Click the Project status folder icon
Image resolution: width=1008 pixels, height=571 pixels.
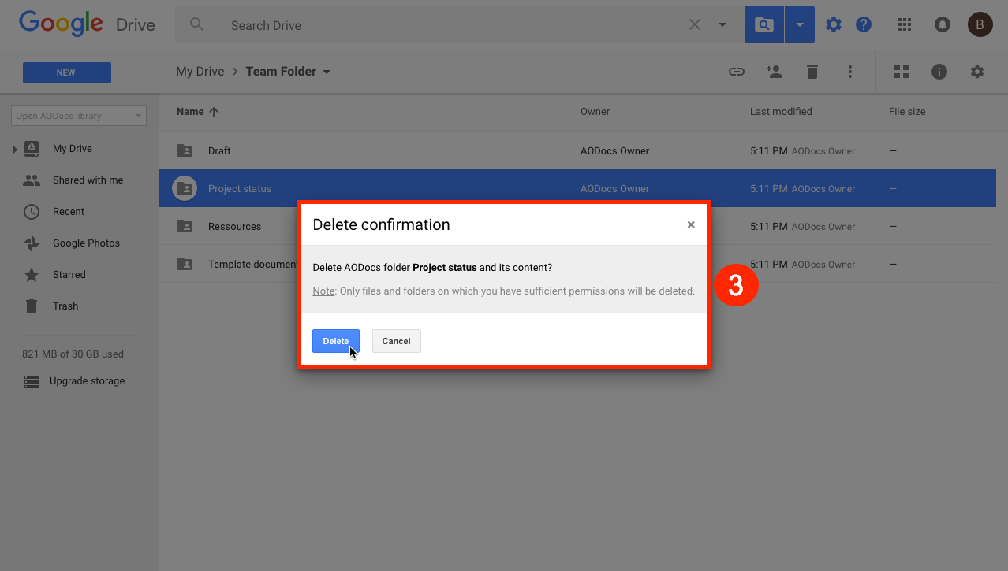pyautogui.click(x=185, y=188)
